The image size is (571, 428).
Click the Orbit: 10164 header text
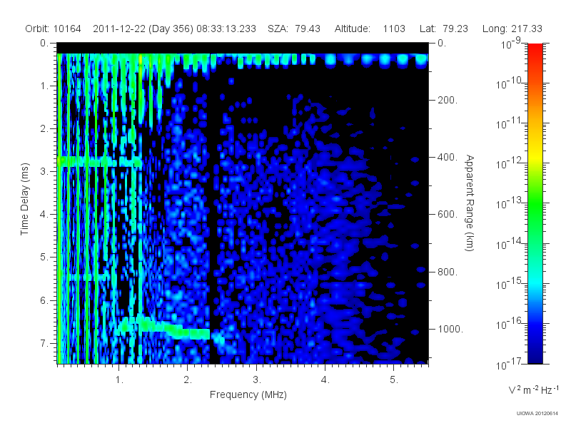click(53, 29)
